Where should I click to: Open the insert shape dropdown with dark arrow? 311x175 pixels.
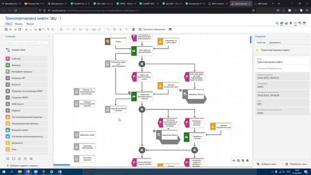pyautogui.click(x=94, y=29)
